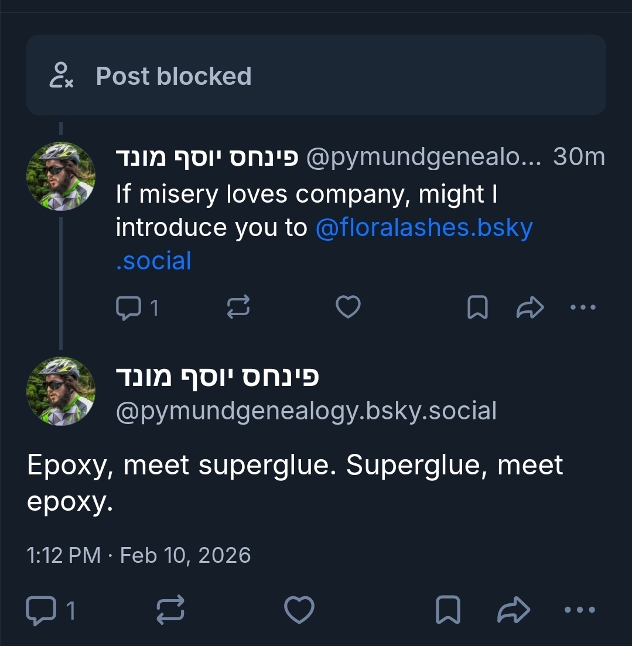Reply to the Epoxy meet superglue post
Image resolution: width=632 pixels, height=646 pixels.
tap(40, 611)
